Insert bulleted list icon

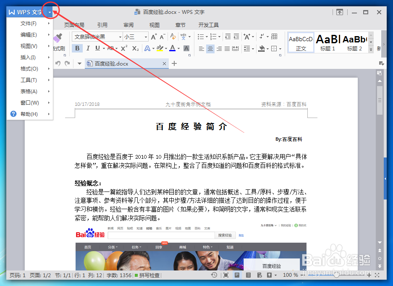tap(201, 37)
